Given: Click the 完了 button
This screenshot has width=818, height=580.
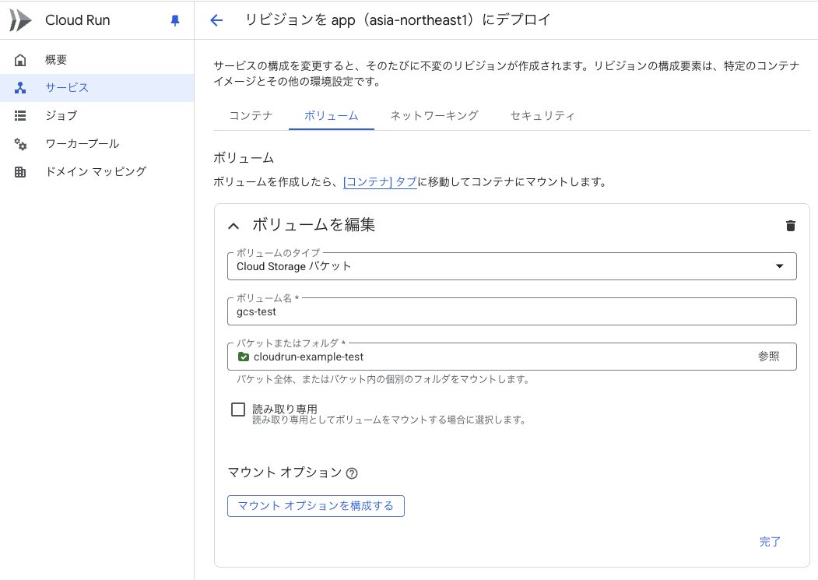Looking at the screenshot, I should (770, 542).
